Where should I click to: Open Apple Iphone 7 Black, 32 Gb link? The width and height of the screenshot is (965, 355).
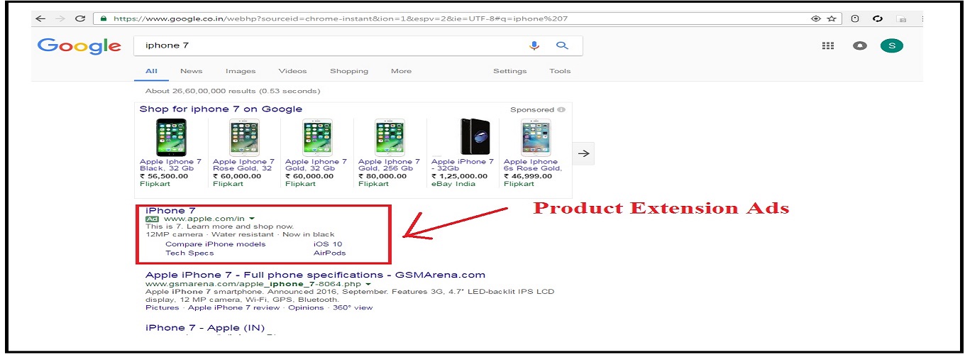pyautogui.click(x=170, y=165)
